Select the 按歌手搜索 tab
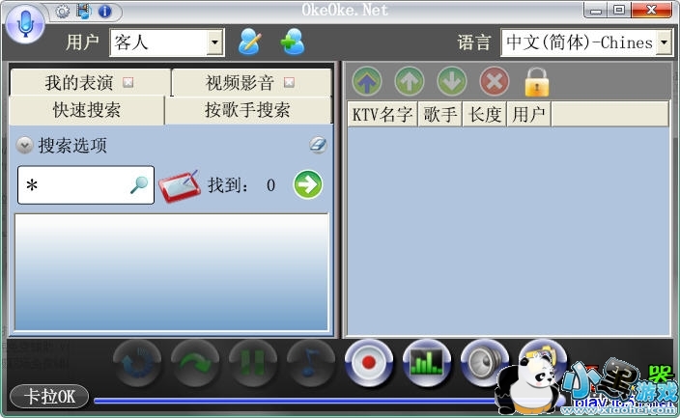The height and width of the screenshot is (418, 680). coord(247,110)
